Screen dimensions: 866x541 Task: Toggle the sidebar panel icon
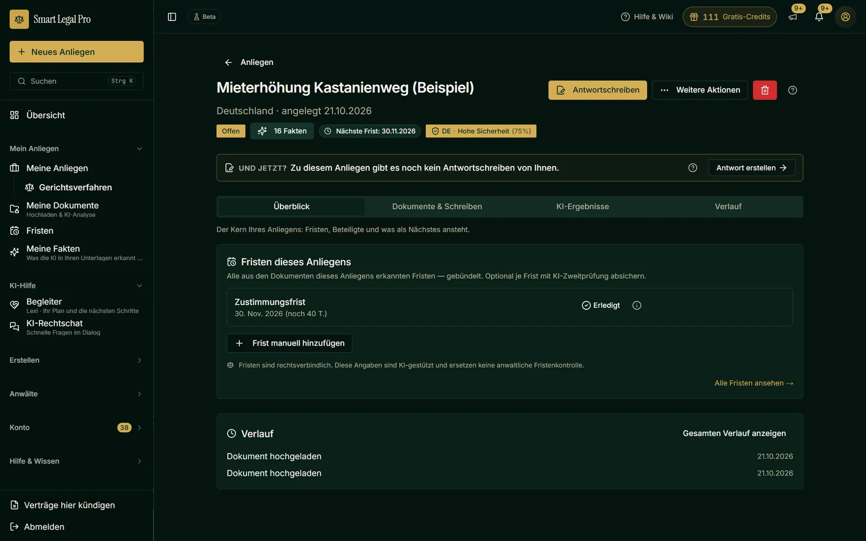172,17
